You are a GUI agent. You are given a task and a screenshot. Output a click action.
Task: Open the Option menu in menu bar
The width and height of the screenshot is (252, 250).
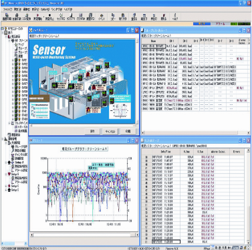[x=45, y=9]
